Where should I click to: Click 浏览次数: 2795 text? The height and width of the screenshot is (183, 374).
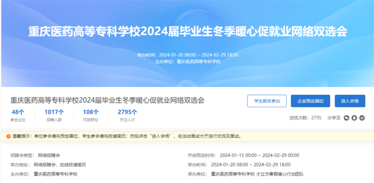point(305,118)
